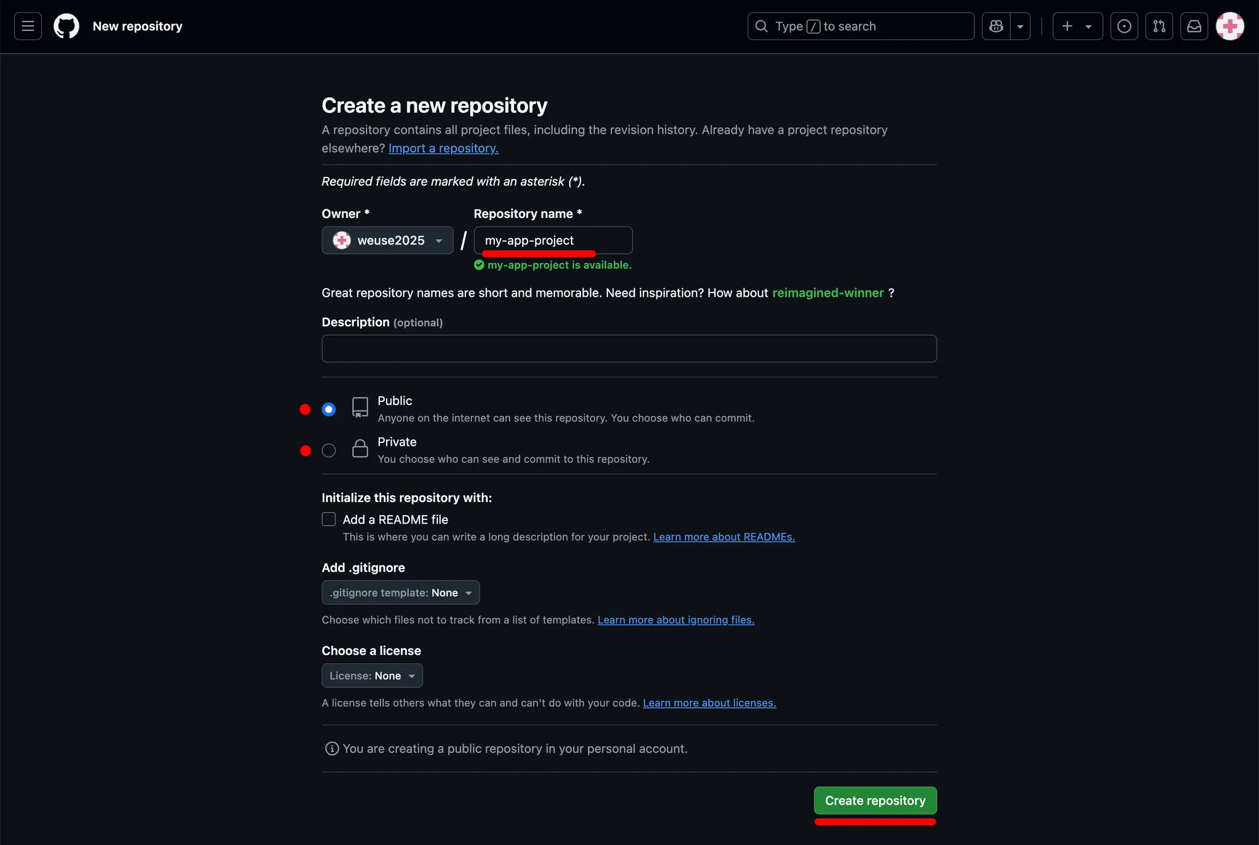This screenshot has height=845, width=1259.
Task: Enable the Add a README file checkbox
Action: pos(329,519)
